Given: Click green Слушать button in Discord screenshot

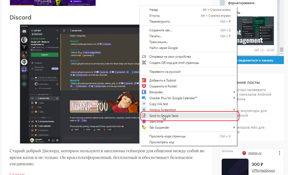Looking at the screenshot, I should (x=45, y=55).
